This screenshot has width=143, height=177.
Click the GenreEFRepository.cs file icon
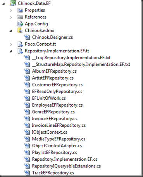pos(27,112)
